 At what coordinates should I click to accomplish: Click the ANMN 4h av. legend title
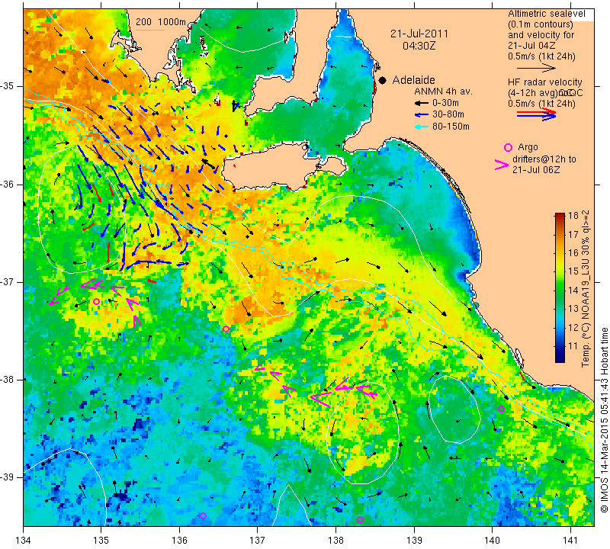(443, 91)
